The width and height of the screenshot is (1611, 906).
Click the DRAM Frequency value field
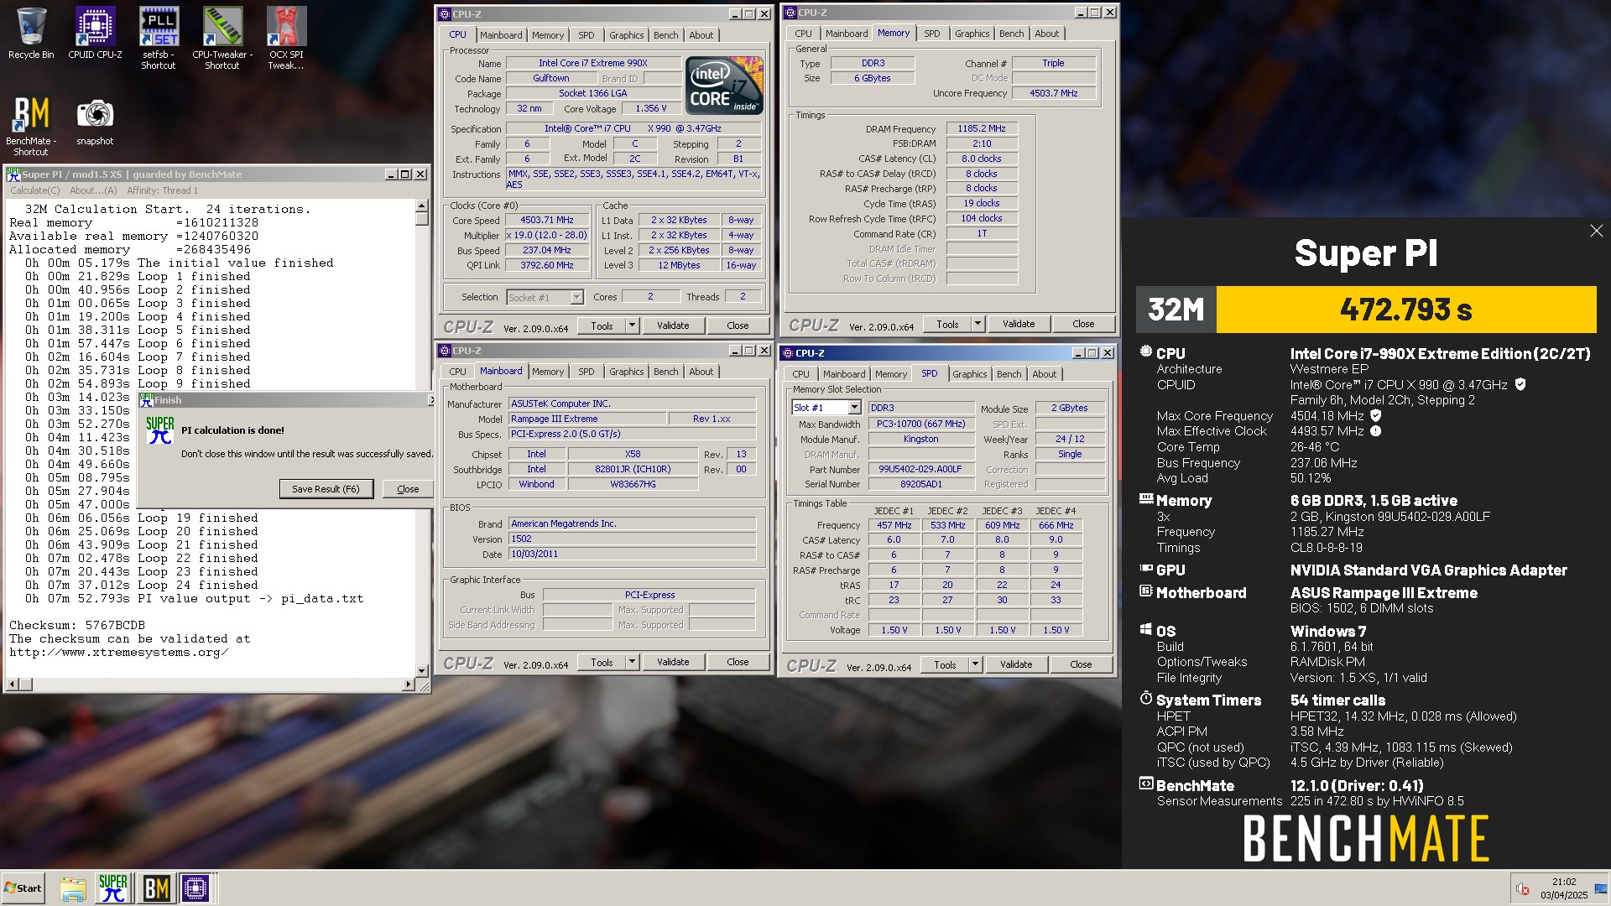[x=982, y=128]
